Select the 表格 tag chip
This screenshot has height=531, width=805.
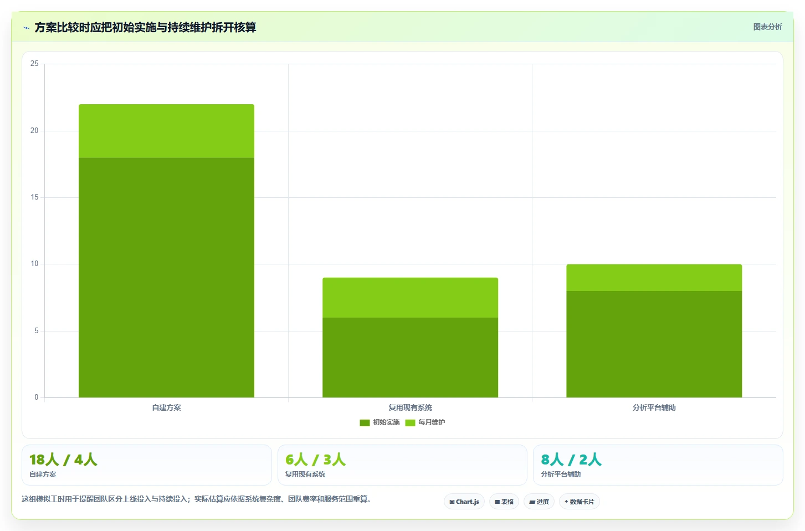coord(504,502)
